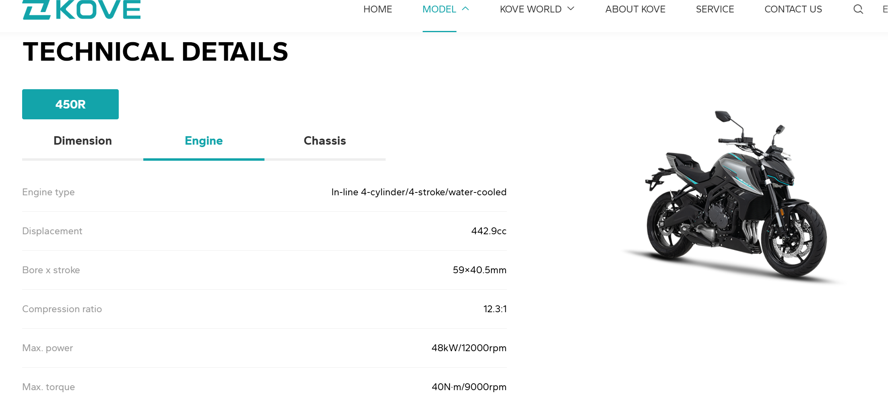Click the 450R motorcycle image

pos(733,198)
